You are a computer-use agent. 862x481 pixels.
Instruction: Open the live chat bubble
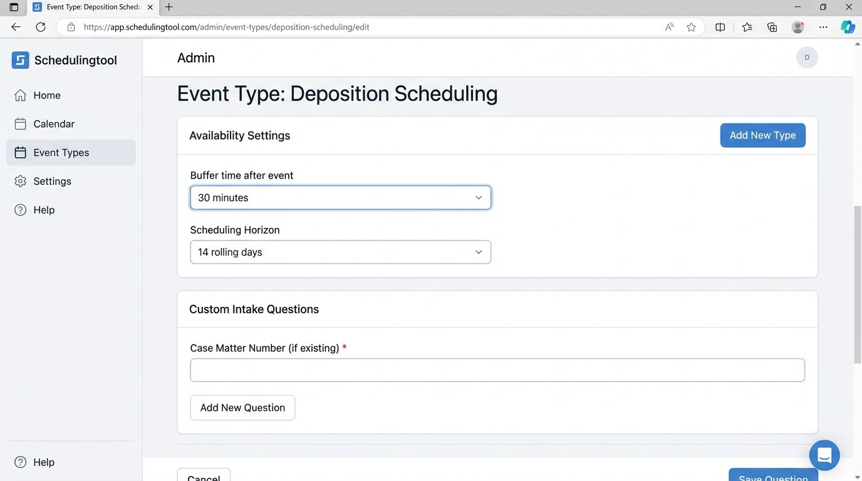tap(824, 455)
